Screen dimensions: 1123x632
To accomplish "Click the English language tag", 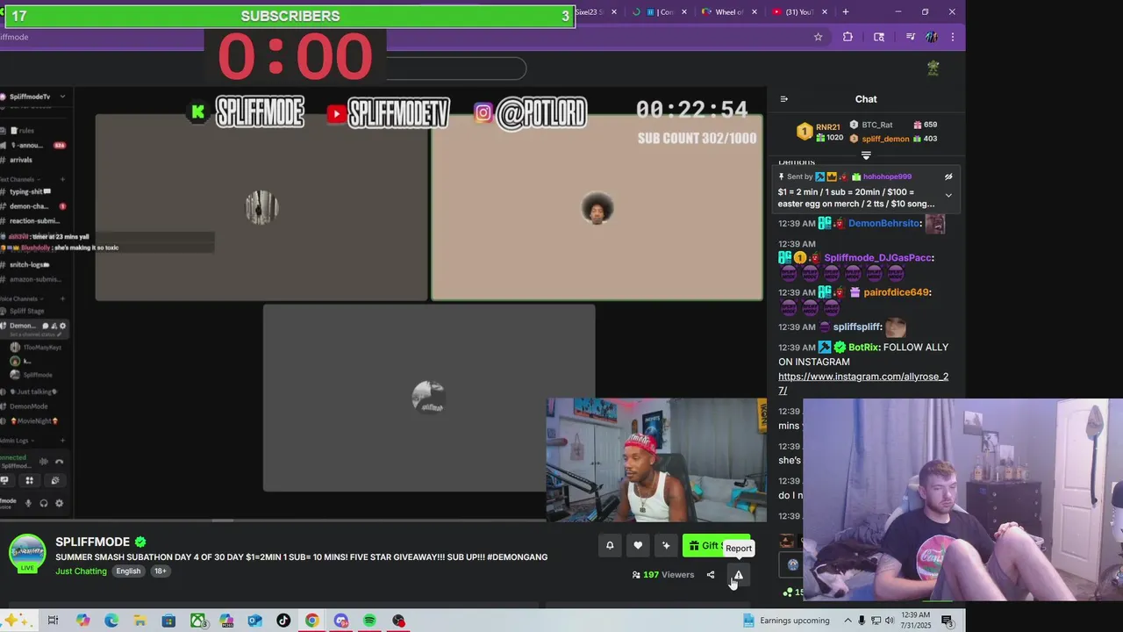I will tap(128, 571).
